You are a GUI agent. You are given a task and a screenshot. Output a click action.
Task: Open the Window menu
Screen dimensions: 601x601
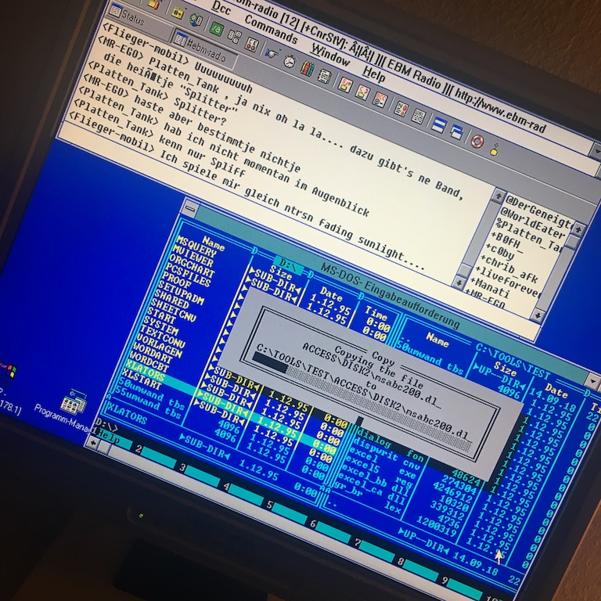click(330, 55)
